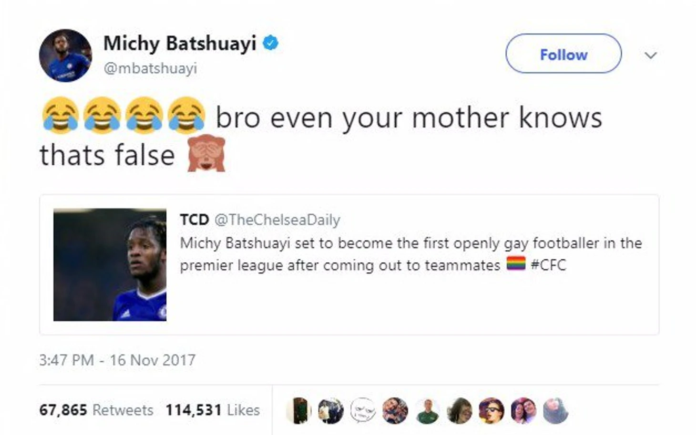The height and width of the screenshot is (435, 696).
Task: Click the Michy Batshuayi display name
Action: point(180,43)
